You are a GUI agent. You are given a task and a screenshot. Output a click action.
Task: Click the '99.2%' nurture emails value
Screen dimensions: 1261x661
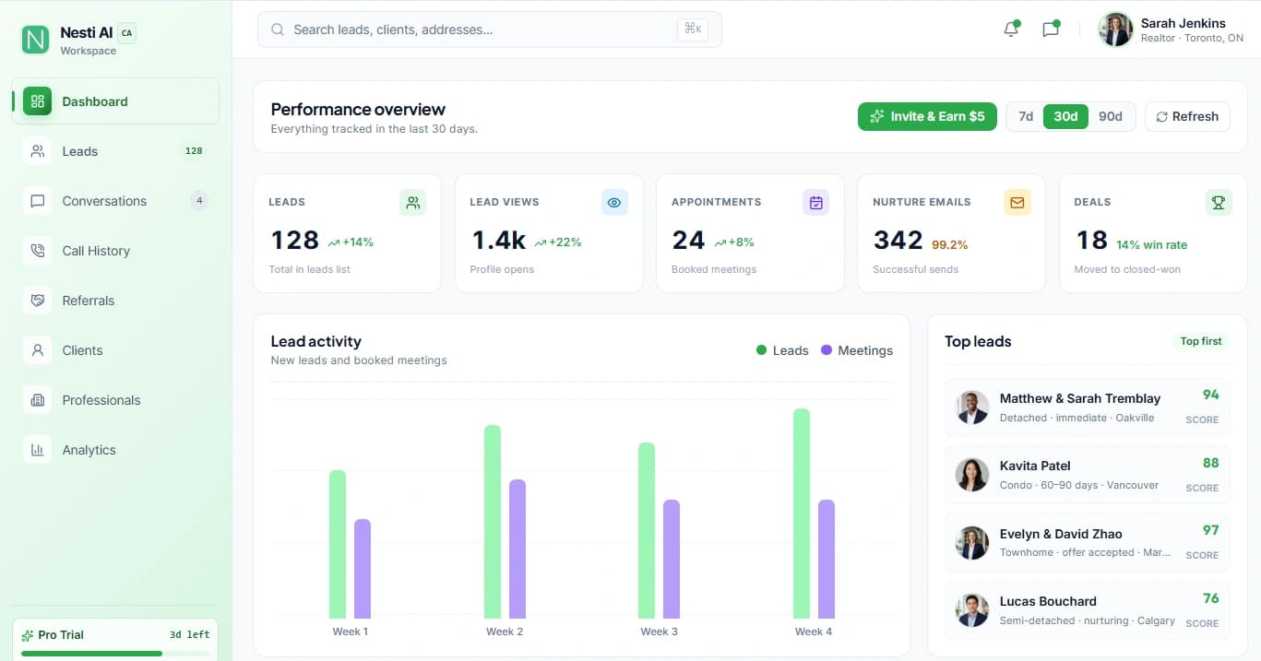949,245
